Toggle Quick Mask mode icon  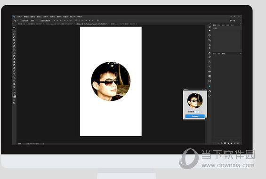(14, 100)
